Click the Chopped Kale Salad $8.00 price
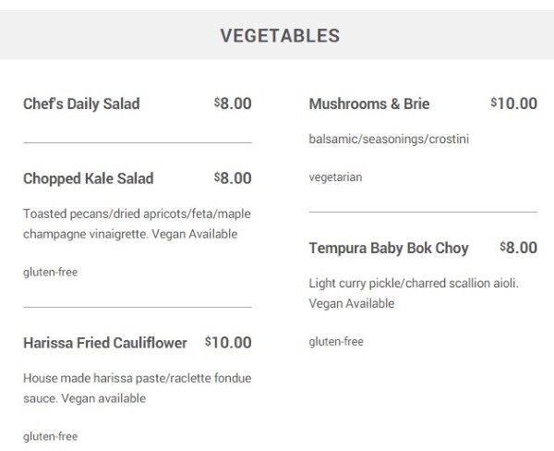The height and width of the screenshot is (451, 554). 233,178
